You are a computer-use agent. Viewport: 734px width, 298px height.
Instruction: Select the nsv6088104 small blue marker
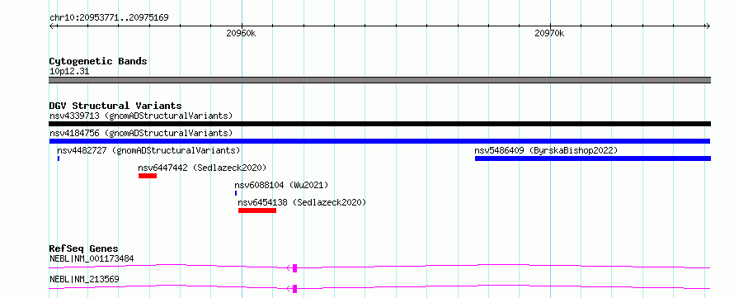[x=236, y=193]
